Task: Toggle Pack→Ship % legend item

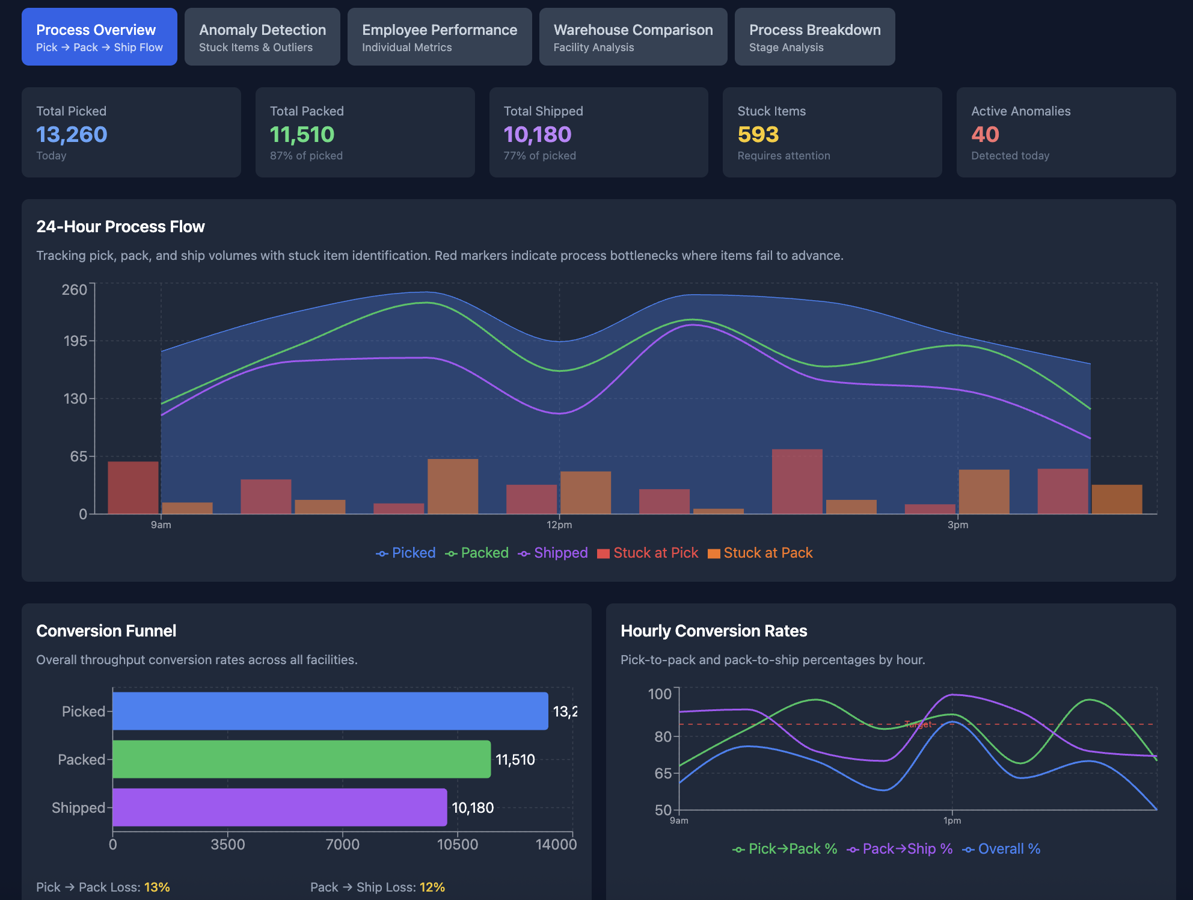Action: point(900,849)
